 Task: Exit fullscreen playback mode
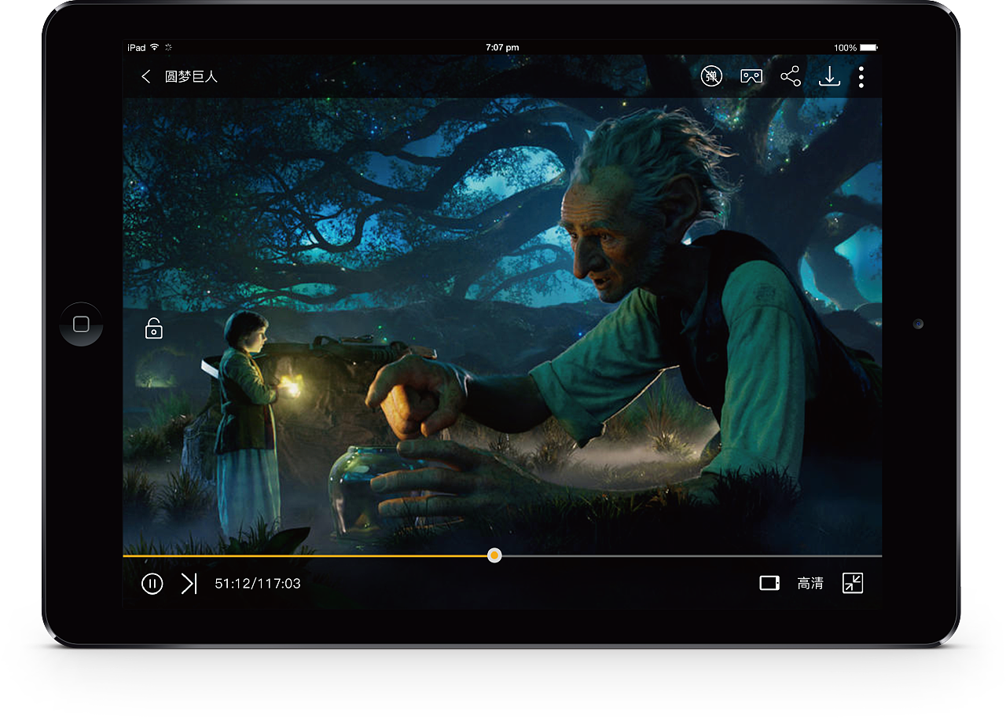[x=852, y=584]
